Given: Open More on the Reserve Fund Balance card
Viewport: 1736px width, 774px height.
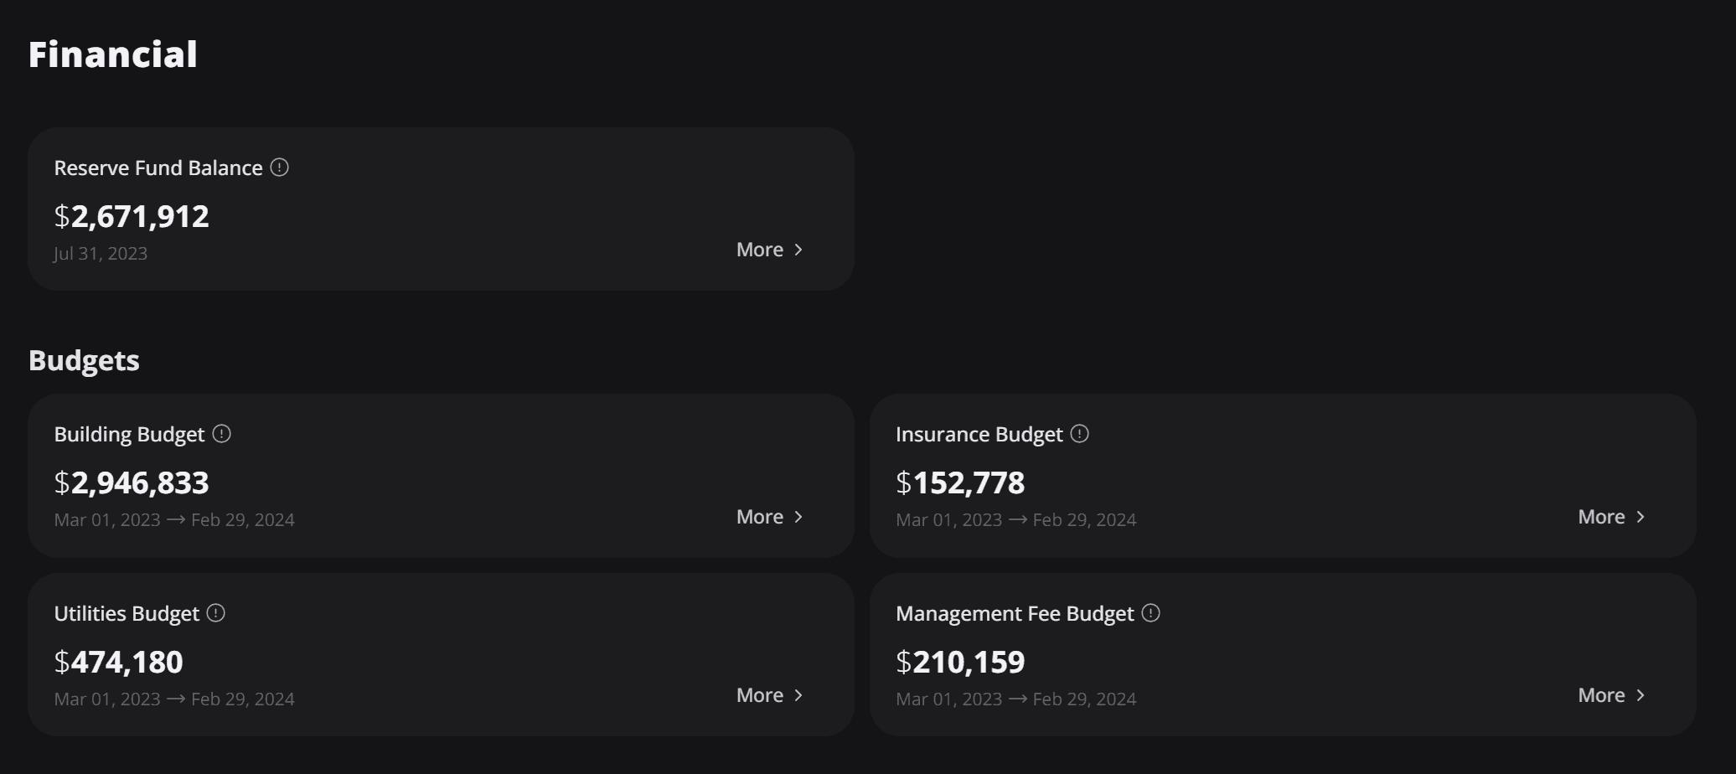Looking at the screenshot, I should click(769, 250).
